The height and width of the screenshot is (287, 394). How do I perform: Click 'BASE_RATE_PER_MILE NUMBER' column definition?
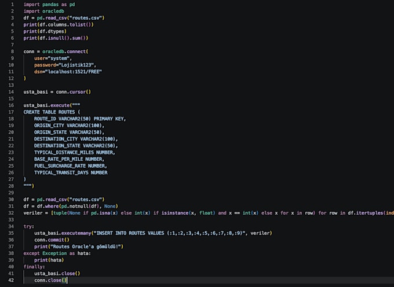(x=69, y=159)
